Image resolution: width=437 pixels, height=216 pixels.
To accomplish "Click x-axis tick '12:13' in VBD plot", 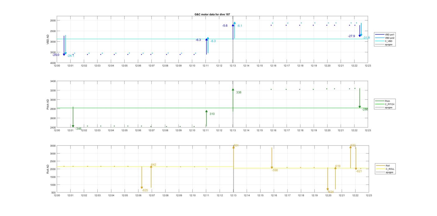I will [x=233, y=66].
